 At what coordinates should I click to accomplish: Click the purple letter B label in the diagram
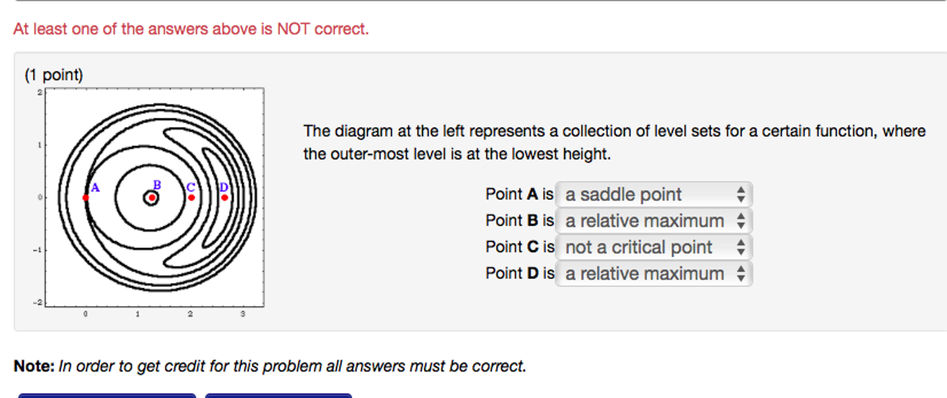coord(157,185)
